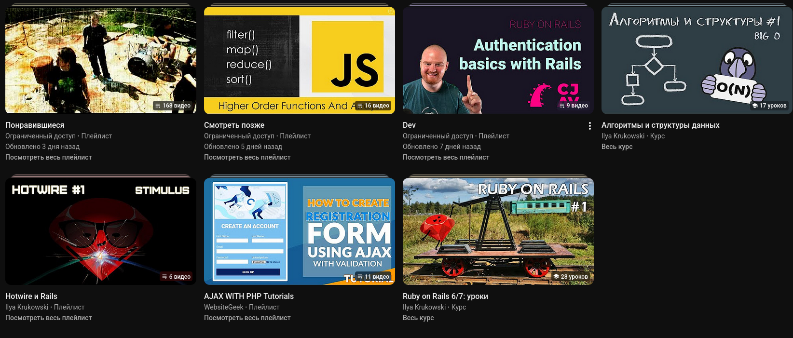Viewport: 793px width, 338px height.
Task: Click the Ruby on Rails 6/7: уроки title
Action: point(445,297)
